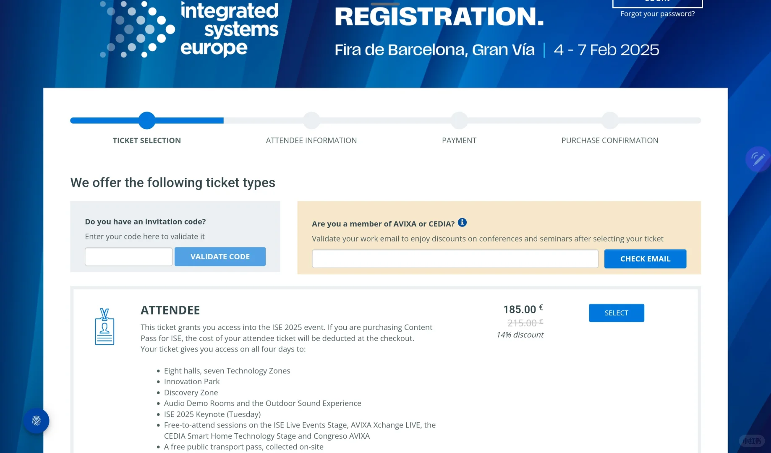Click the struck-through 215.00 € price
771x453 pixels.
tap(525, 323)
